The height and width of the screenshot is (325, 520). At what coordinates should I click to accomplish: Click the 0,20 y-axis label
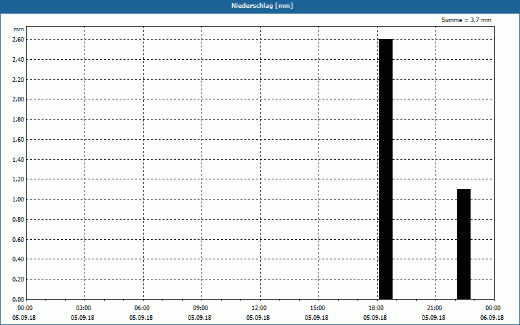point(18,279)
